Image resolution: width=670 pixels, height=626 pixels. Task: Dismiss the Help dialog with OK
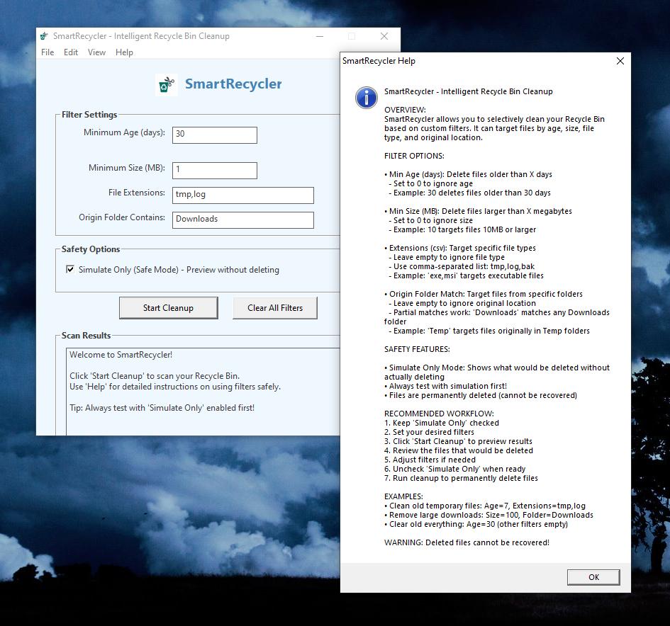tap(593, 576)
